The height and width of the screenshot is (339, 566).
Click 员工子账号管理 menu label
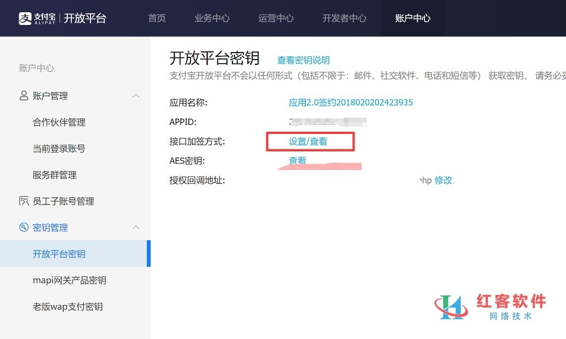(x=63, y=201)
